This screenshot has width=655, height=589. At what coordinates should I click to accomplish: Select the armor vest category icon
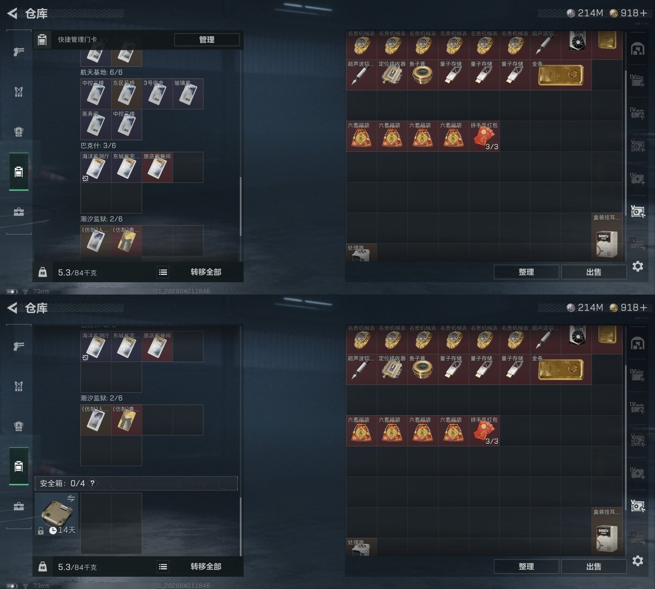(x=18, y=92)
